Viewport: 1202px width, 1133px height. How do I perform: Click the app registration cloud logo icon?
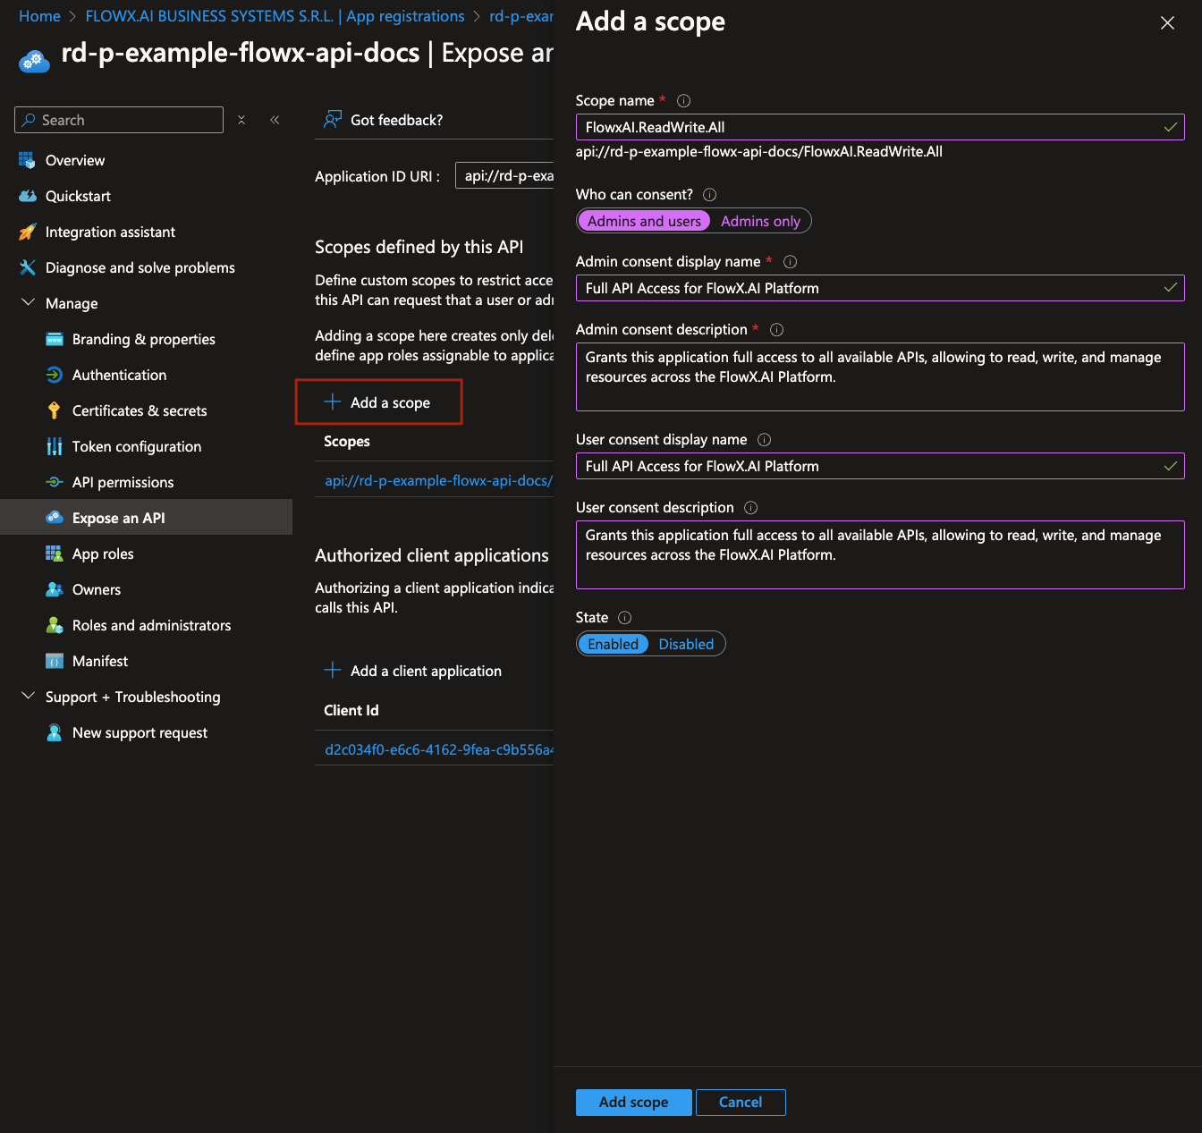pyautogui.click(x=34, y=61)
